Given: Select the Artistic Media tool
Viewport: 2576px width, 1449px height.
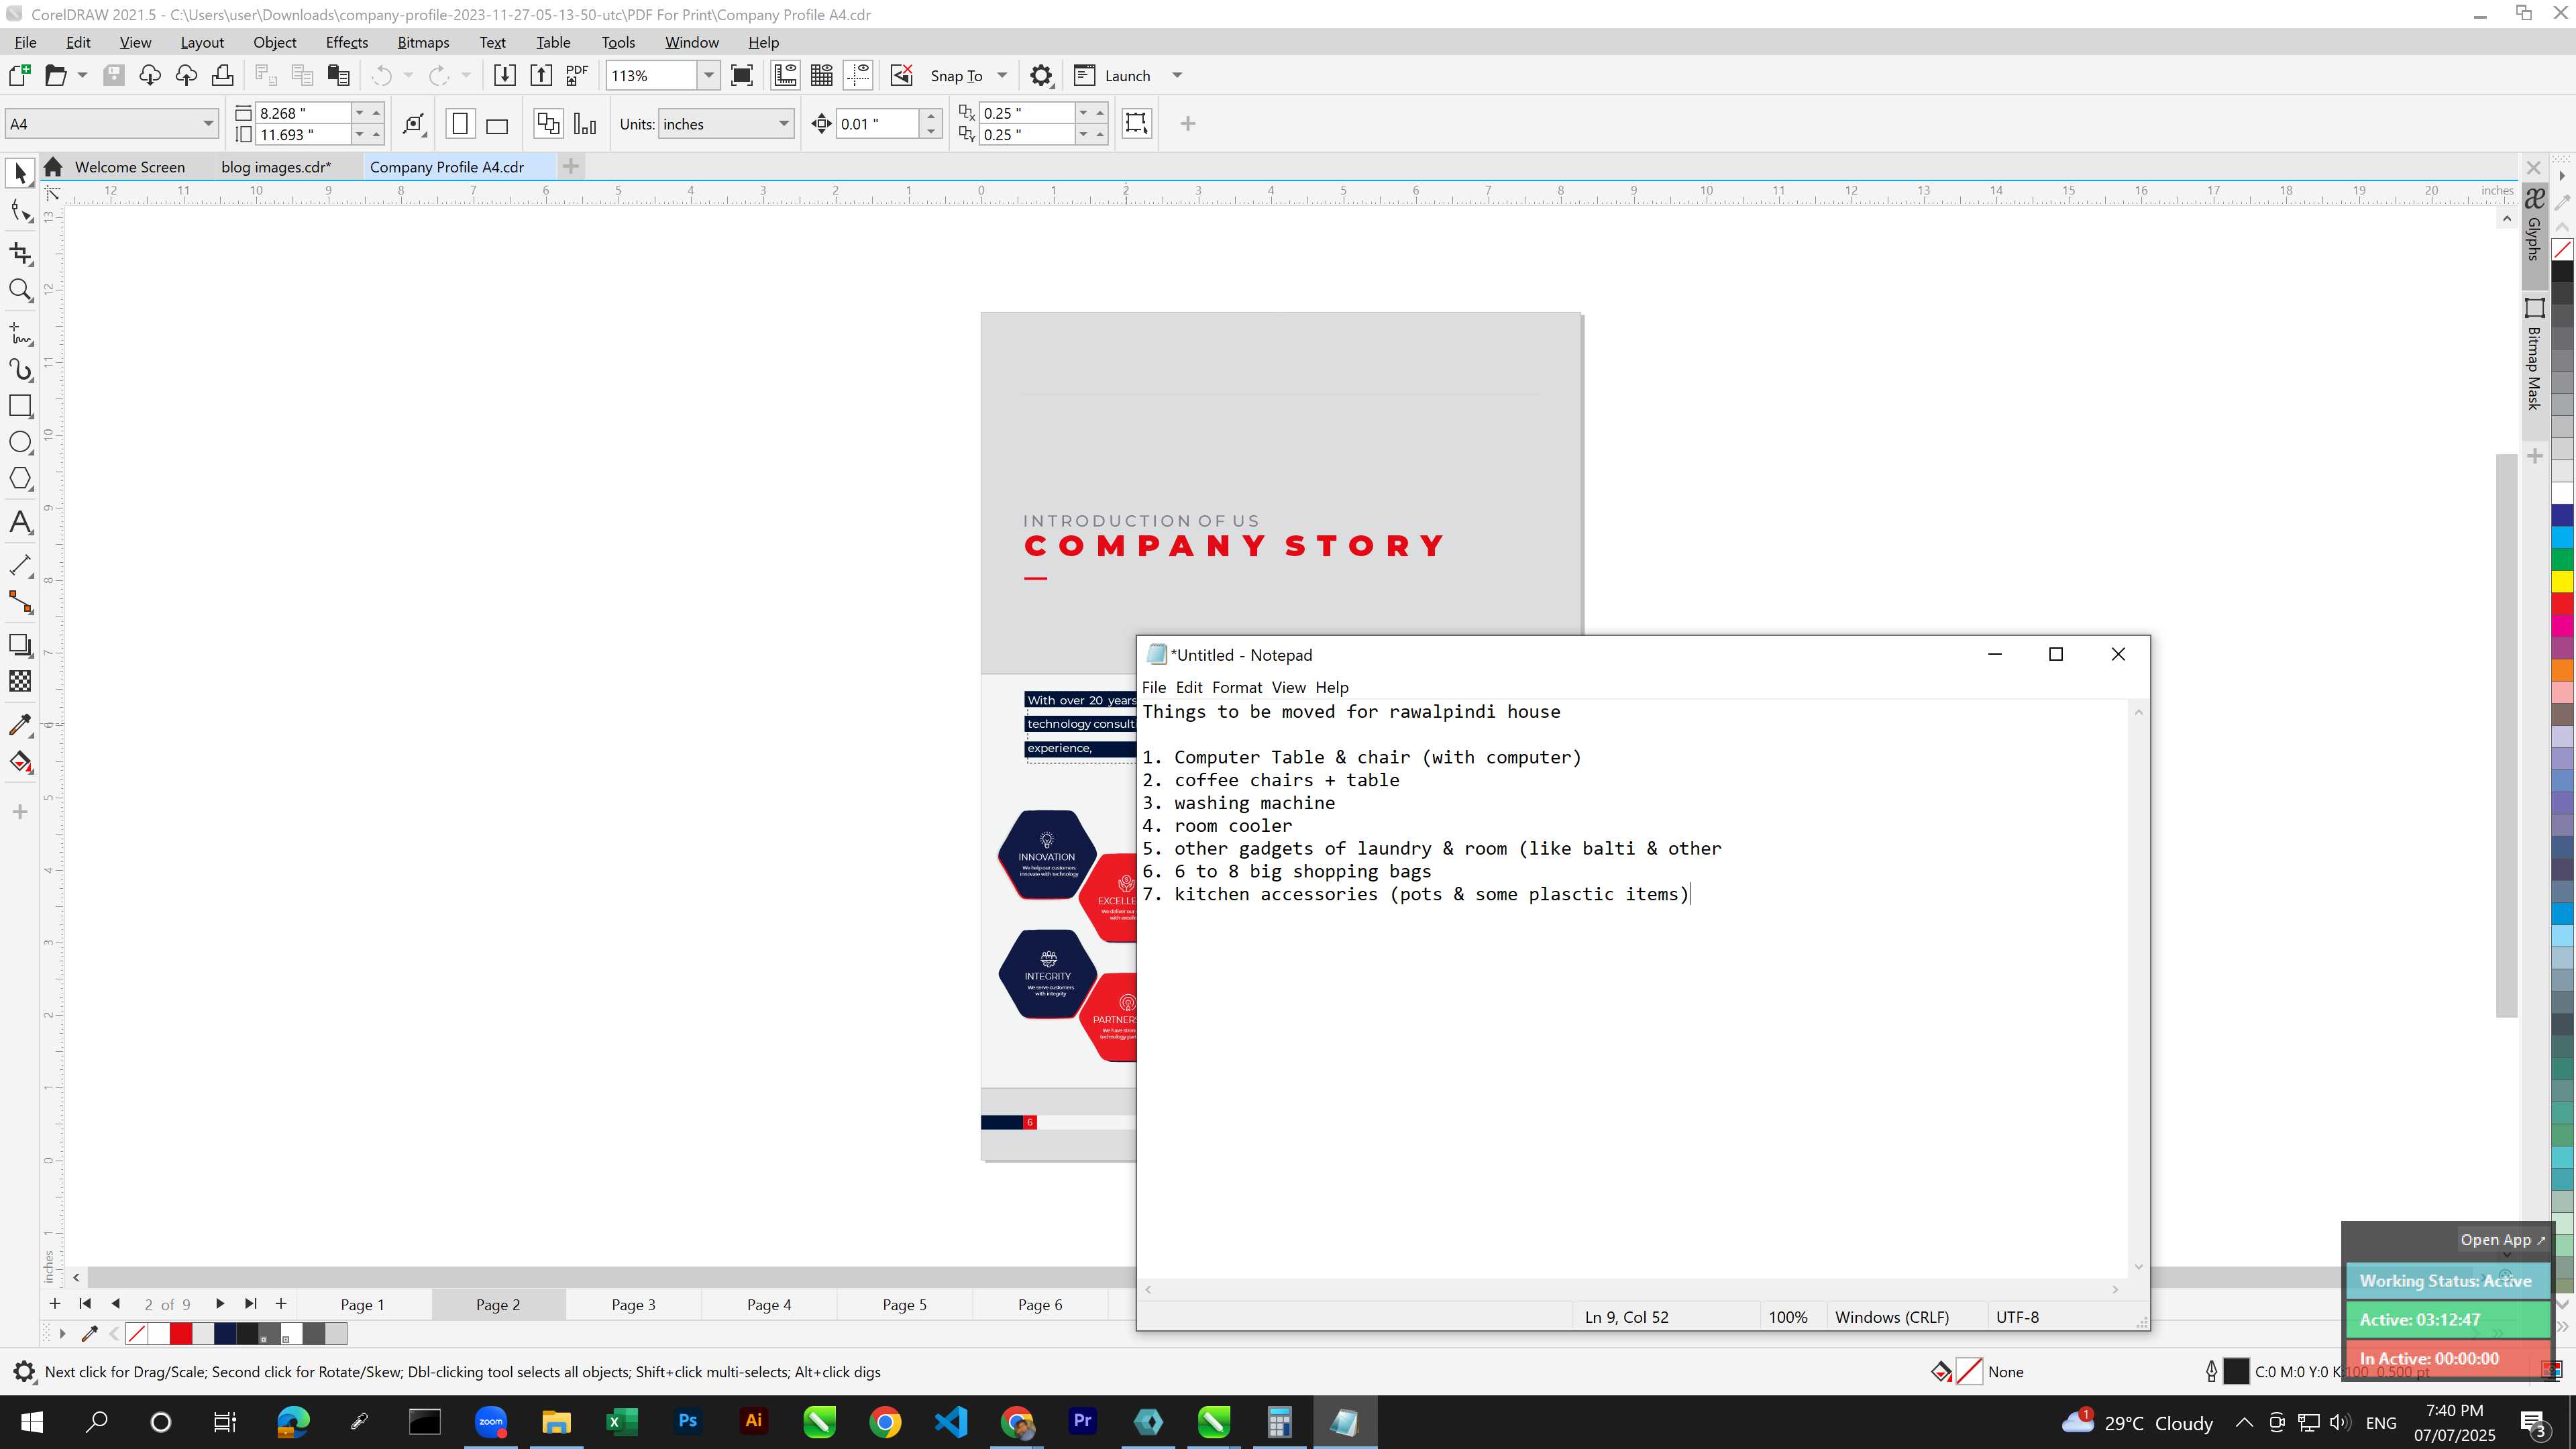Looking at the screenshot, I should (20, 370).
